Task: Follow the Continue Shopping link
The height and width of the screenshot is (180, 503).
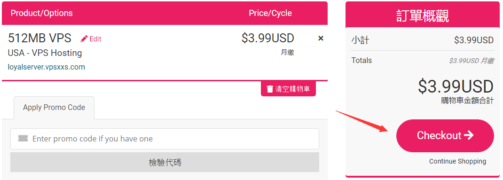Action: (457, 161)
